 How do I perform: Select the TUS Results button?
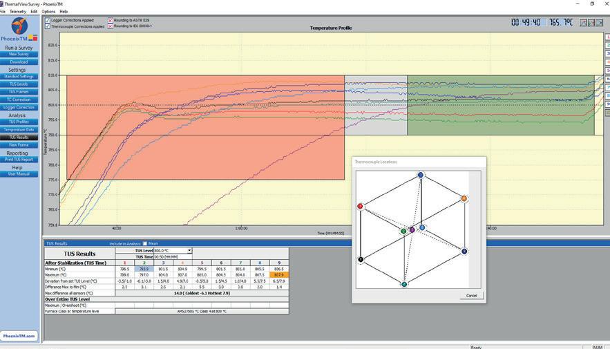[x=19, y=138]
